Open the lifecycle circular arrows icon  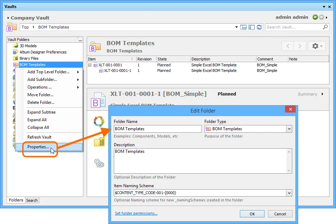99,121
